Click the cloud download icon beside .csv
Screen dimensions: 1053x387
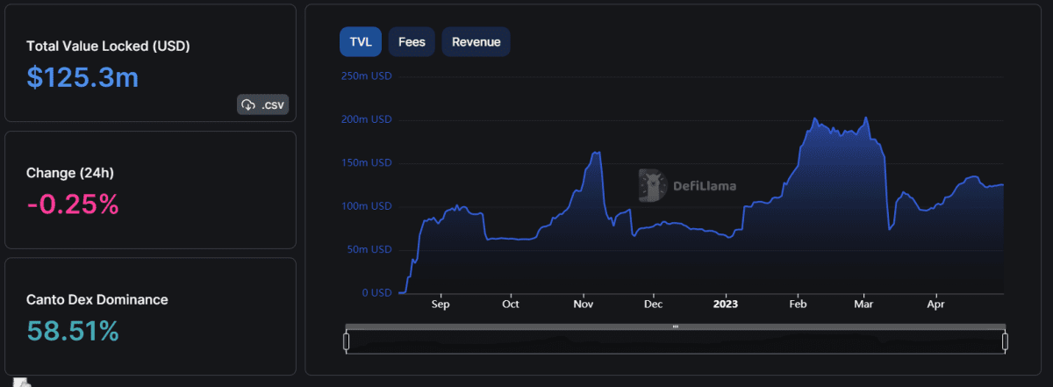248,105
